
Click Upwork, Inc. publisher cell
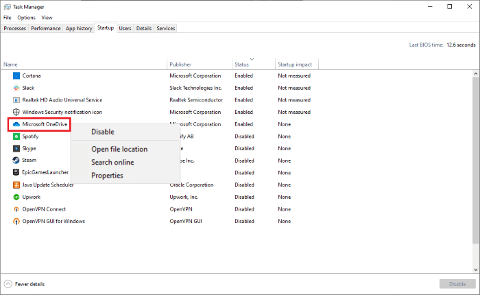tap(184, 197)
